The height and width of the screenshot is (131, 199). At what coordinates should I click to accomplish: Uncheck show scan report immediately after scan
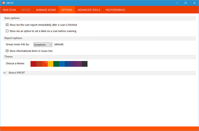click(x=7, y=25)
